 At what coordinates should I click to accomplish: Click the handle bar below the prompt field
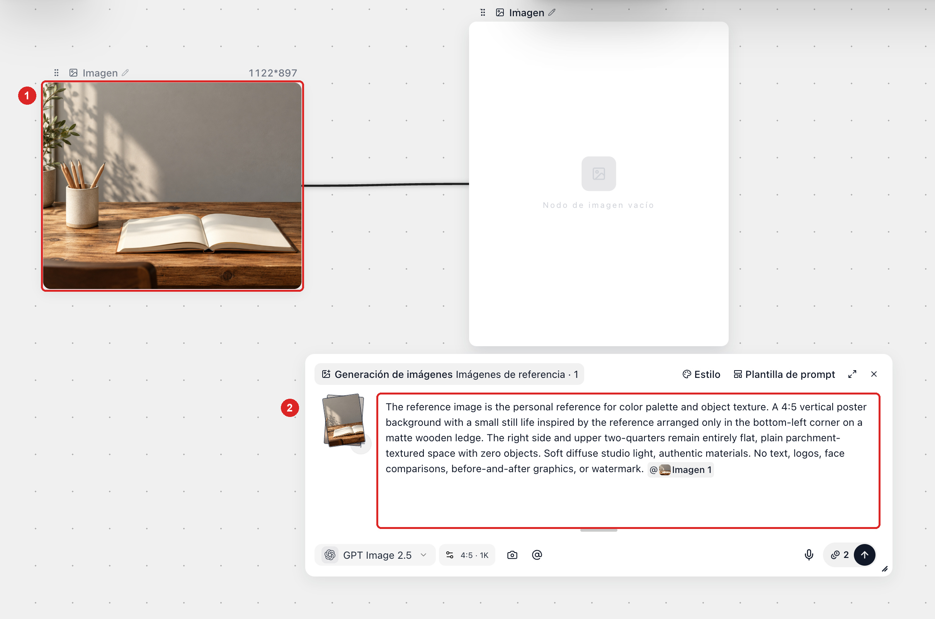pyautogui.click(x=598, y=530)
